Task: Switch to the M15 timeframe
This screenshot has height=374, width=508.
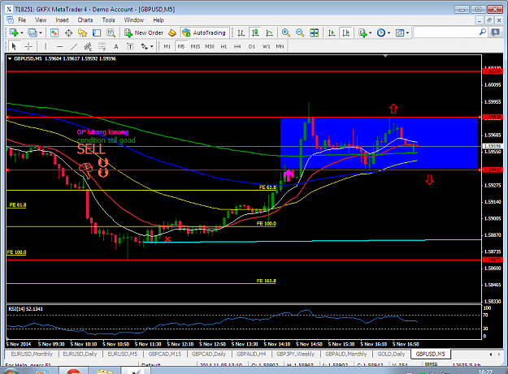Action: (x=195, y=46)
